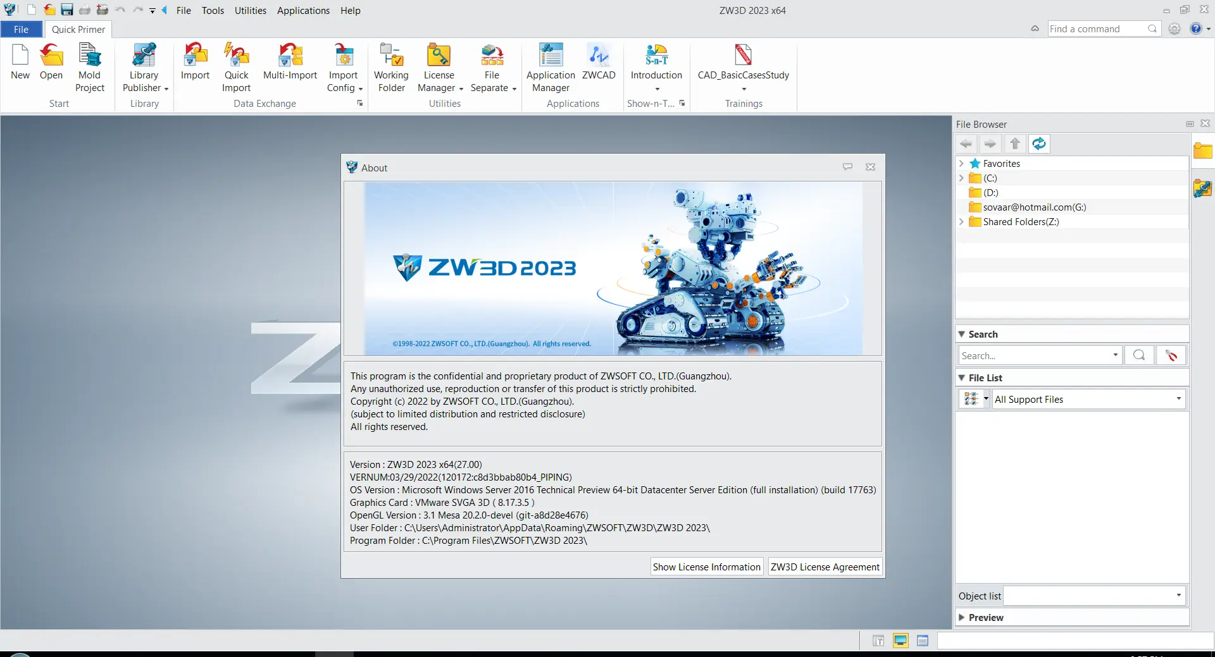
Task: Go forward in the File Browser
Action: point(990,144)
